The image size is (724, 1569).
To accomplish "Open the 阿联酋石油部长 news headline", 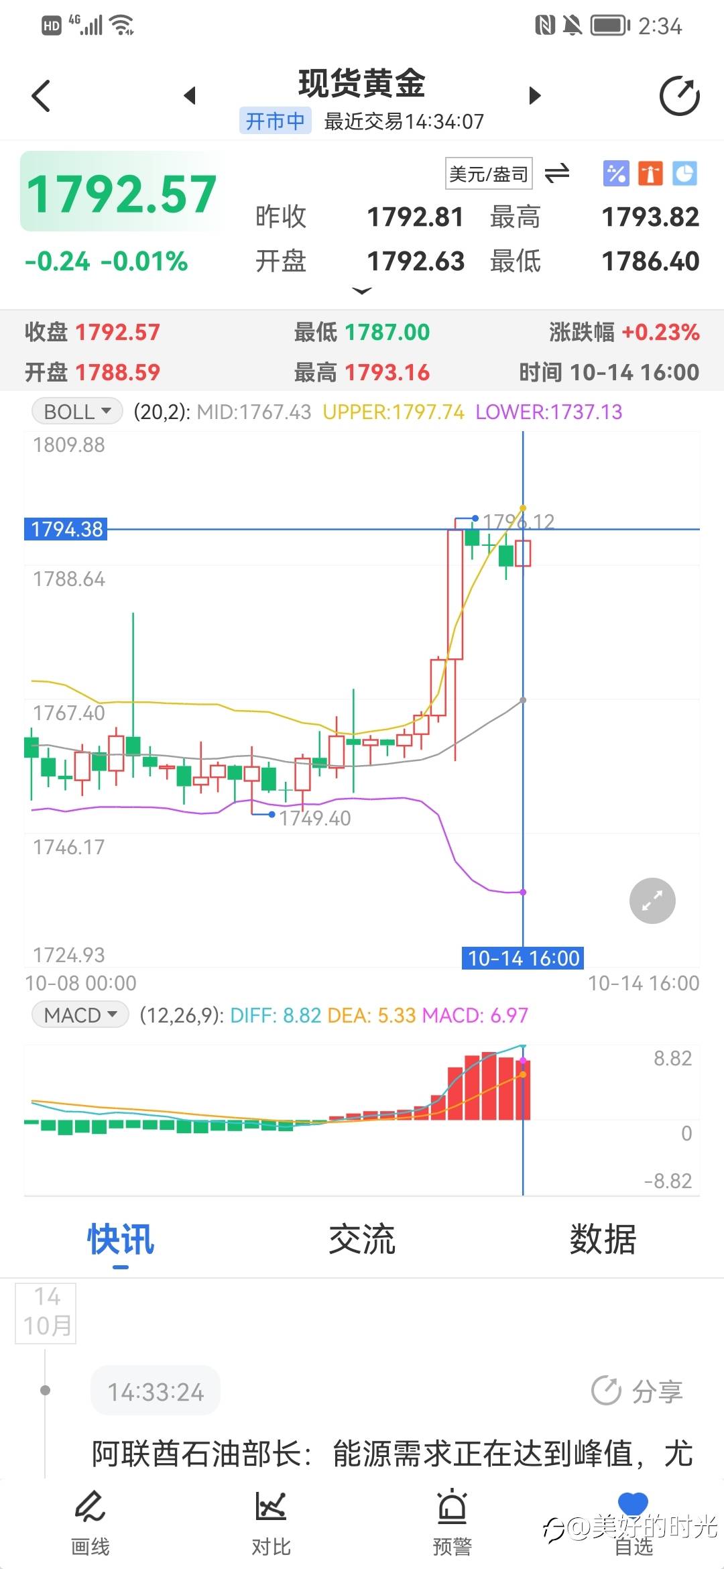I will [x=392, y=1454].
